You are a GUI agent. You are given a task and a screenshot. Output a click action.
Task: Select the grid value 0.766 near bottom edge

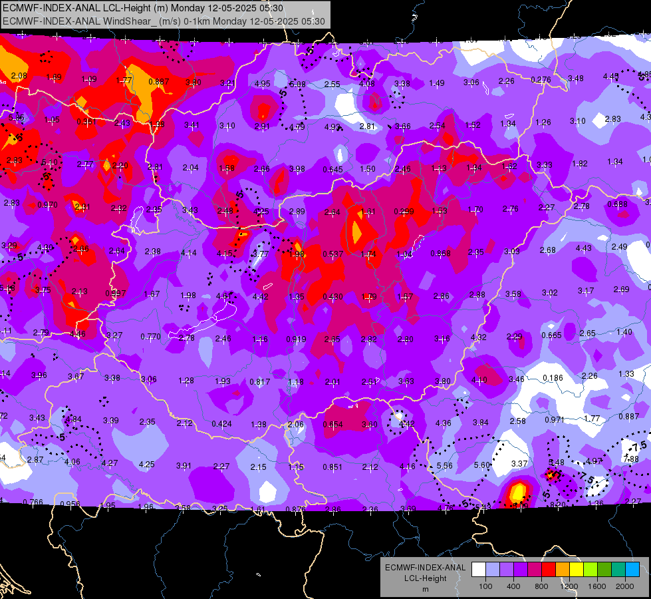point(33,502)
